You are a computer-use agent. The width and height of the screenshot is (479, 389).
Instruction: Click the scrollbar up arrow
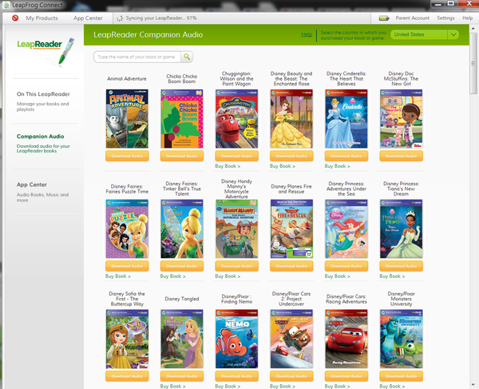coord(473,29)
